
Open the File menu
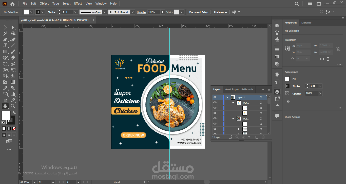pos(25,4)
